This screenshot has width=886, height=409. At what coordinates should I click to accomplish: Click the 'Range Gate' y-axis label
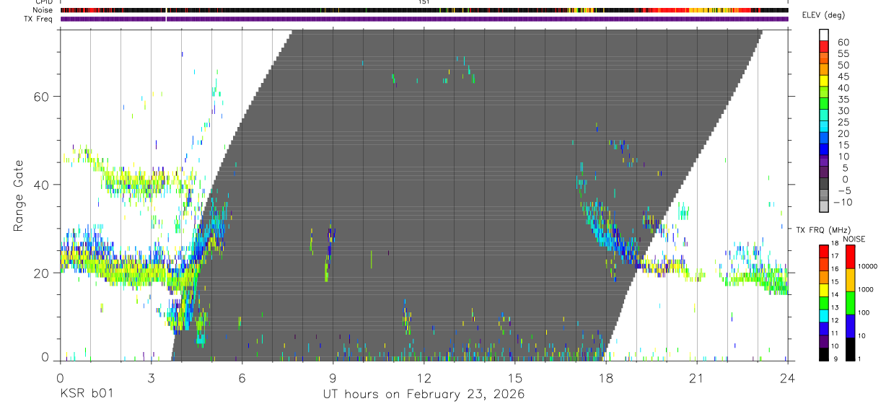coord(19,196)
